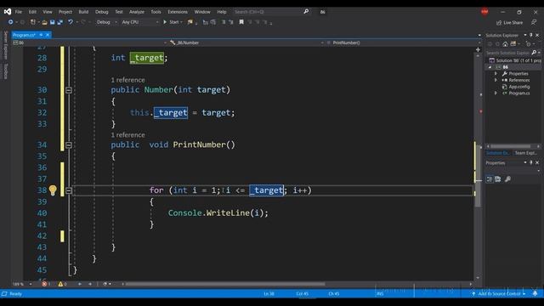The width and height of the screenshot is (544, 306).
Task: Switch to Team Explorer tab
Action: tap(525, 153)
